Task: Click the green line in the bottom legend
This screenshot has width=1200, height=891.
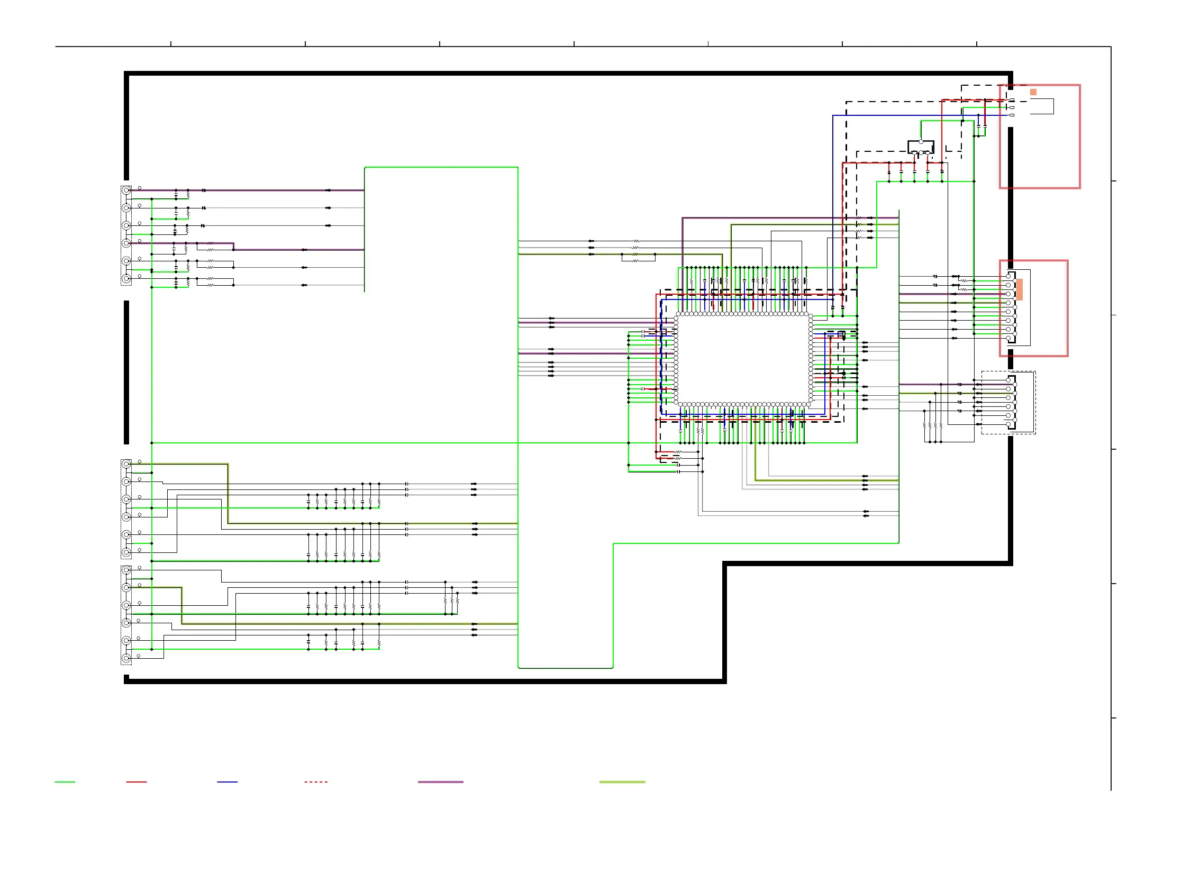Action: (65, 781)
